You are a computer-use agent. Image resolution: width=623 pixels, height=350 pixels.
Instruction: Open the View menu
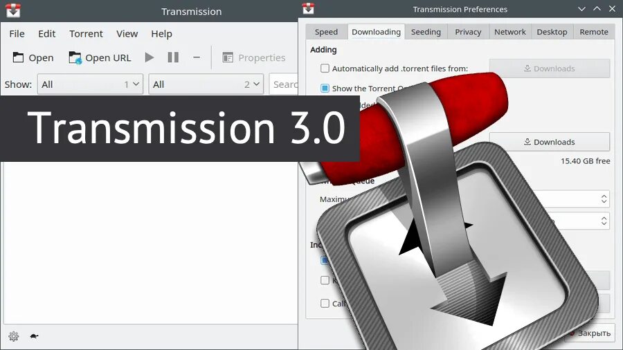(127, 34)
